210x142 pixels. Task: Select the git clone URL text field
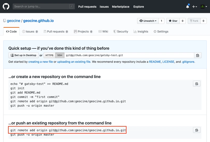[x=129, y=55]
